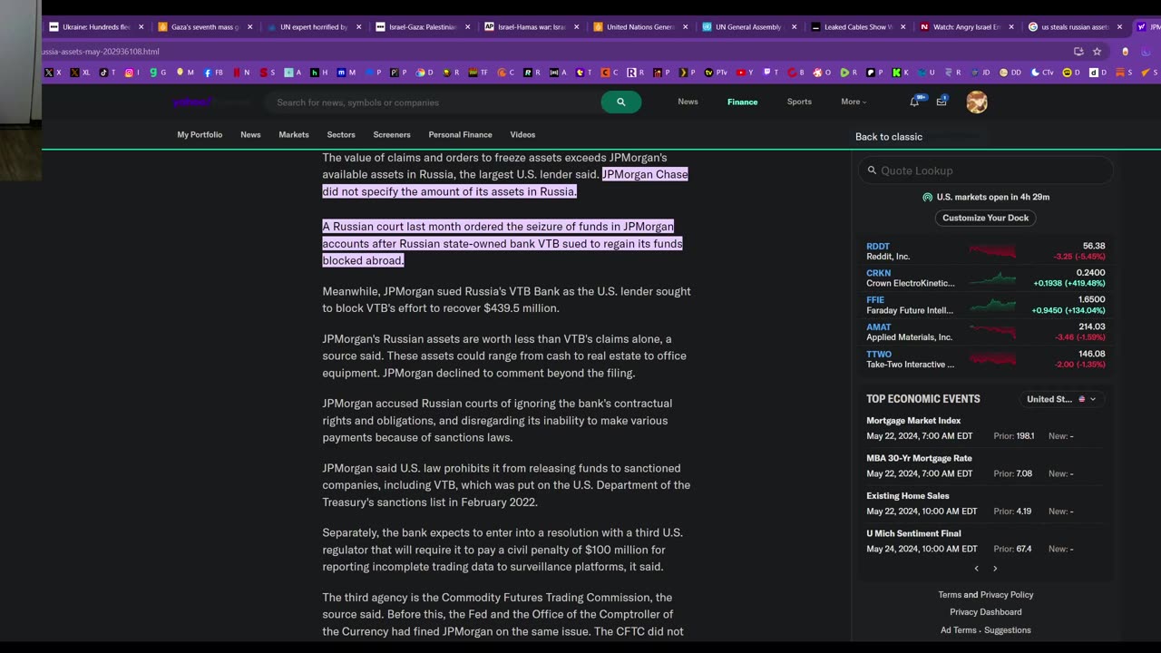
Task: Click the U Mich Sentiment Final event
Action: [913, 533]
